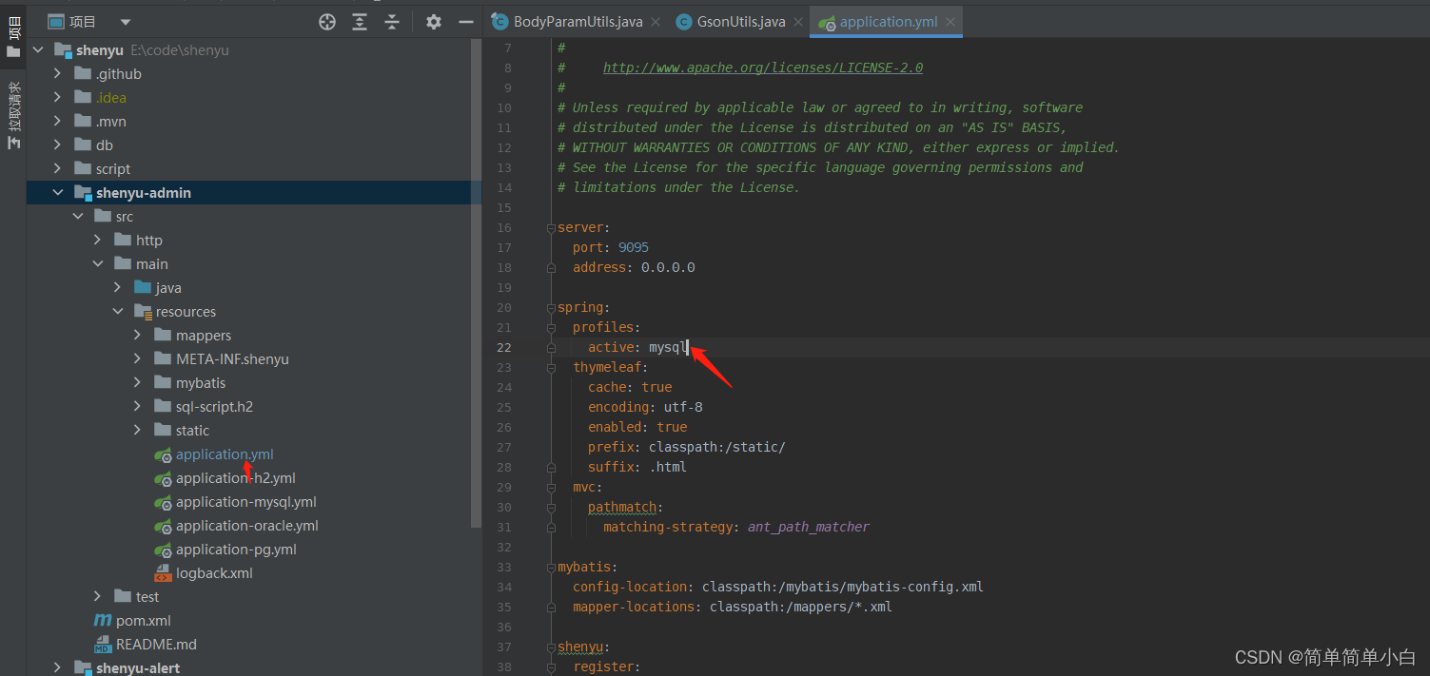Viewport: 1430px width, 676px height.
Task: Open application-mysql.yml file
Action: [x=246, y=502]
